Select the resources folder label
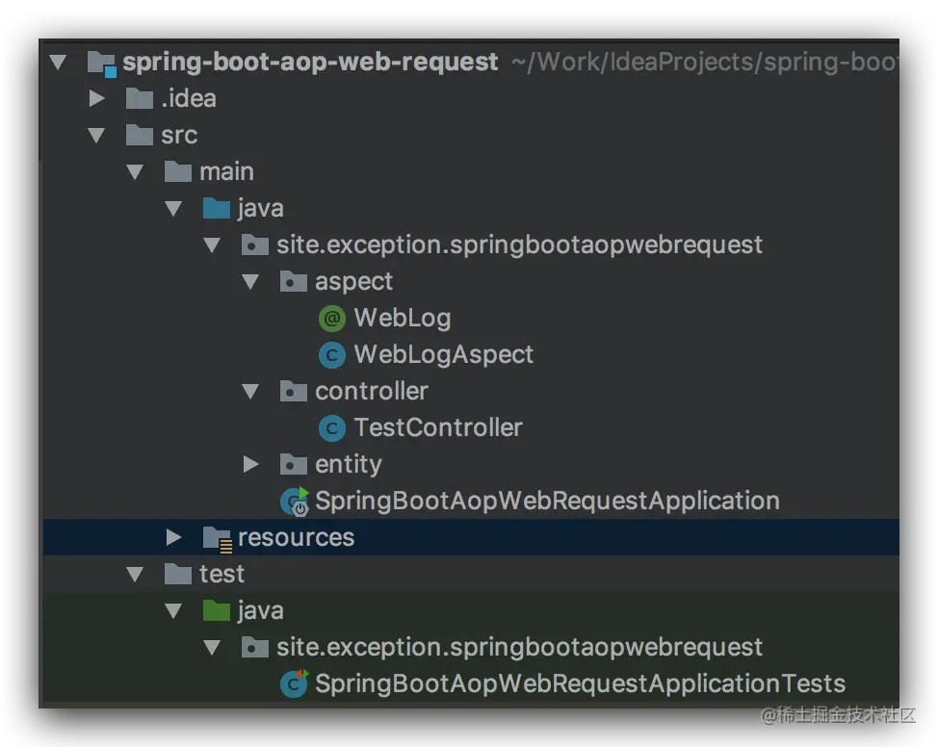The width and height of the screenshot is (938, 747). click(296, 538)
